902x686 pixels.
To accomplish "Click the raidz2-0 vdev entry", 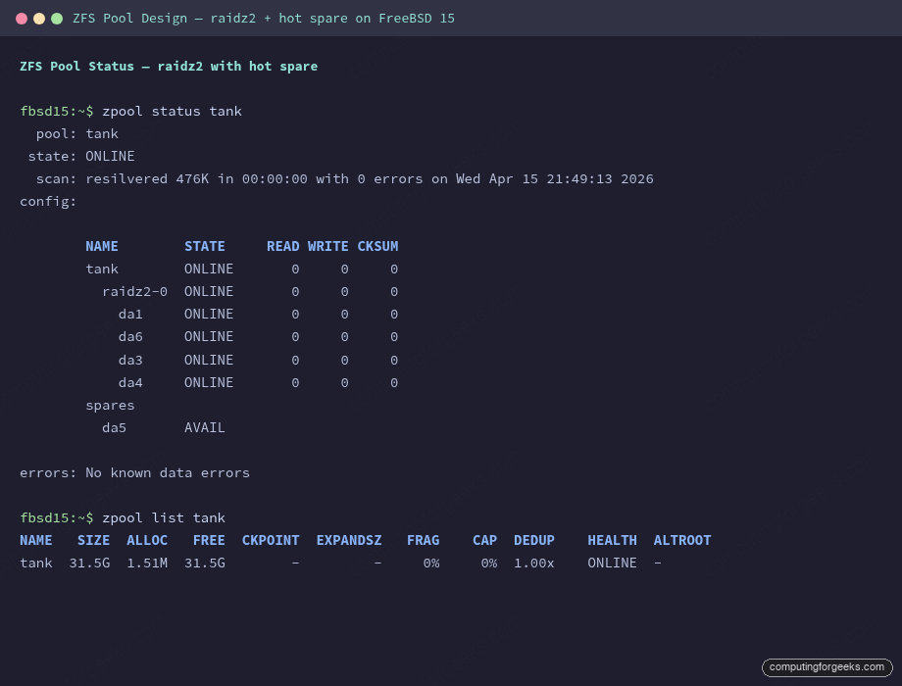I will point(135,291).
